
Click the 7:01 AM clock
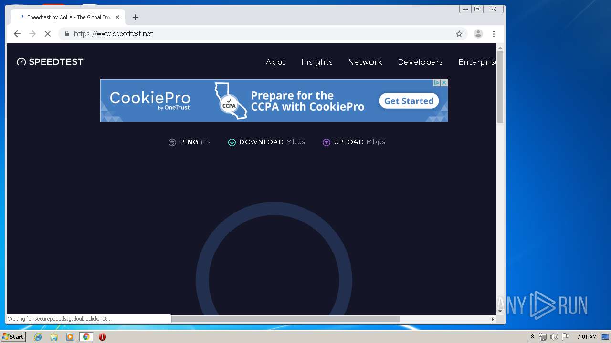tap(587, 337)
